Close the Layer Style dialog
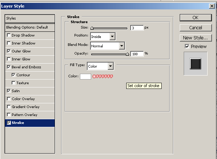This screenshot has width=217, height=159. 211,6
